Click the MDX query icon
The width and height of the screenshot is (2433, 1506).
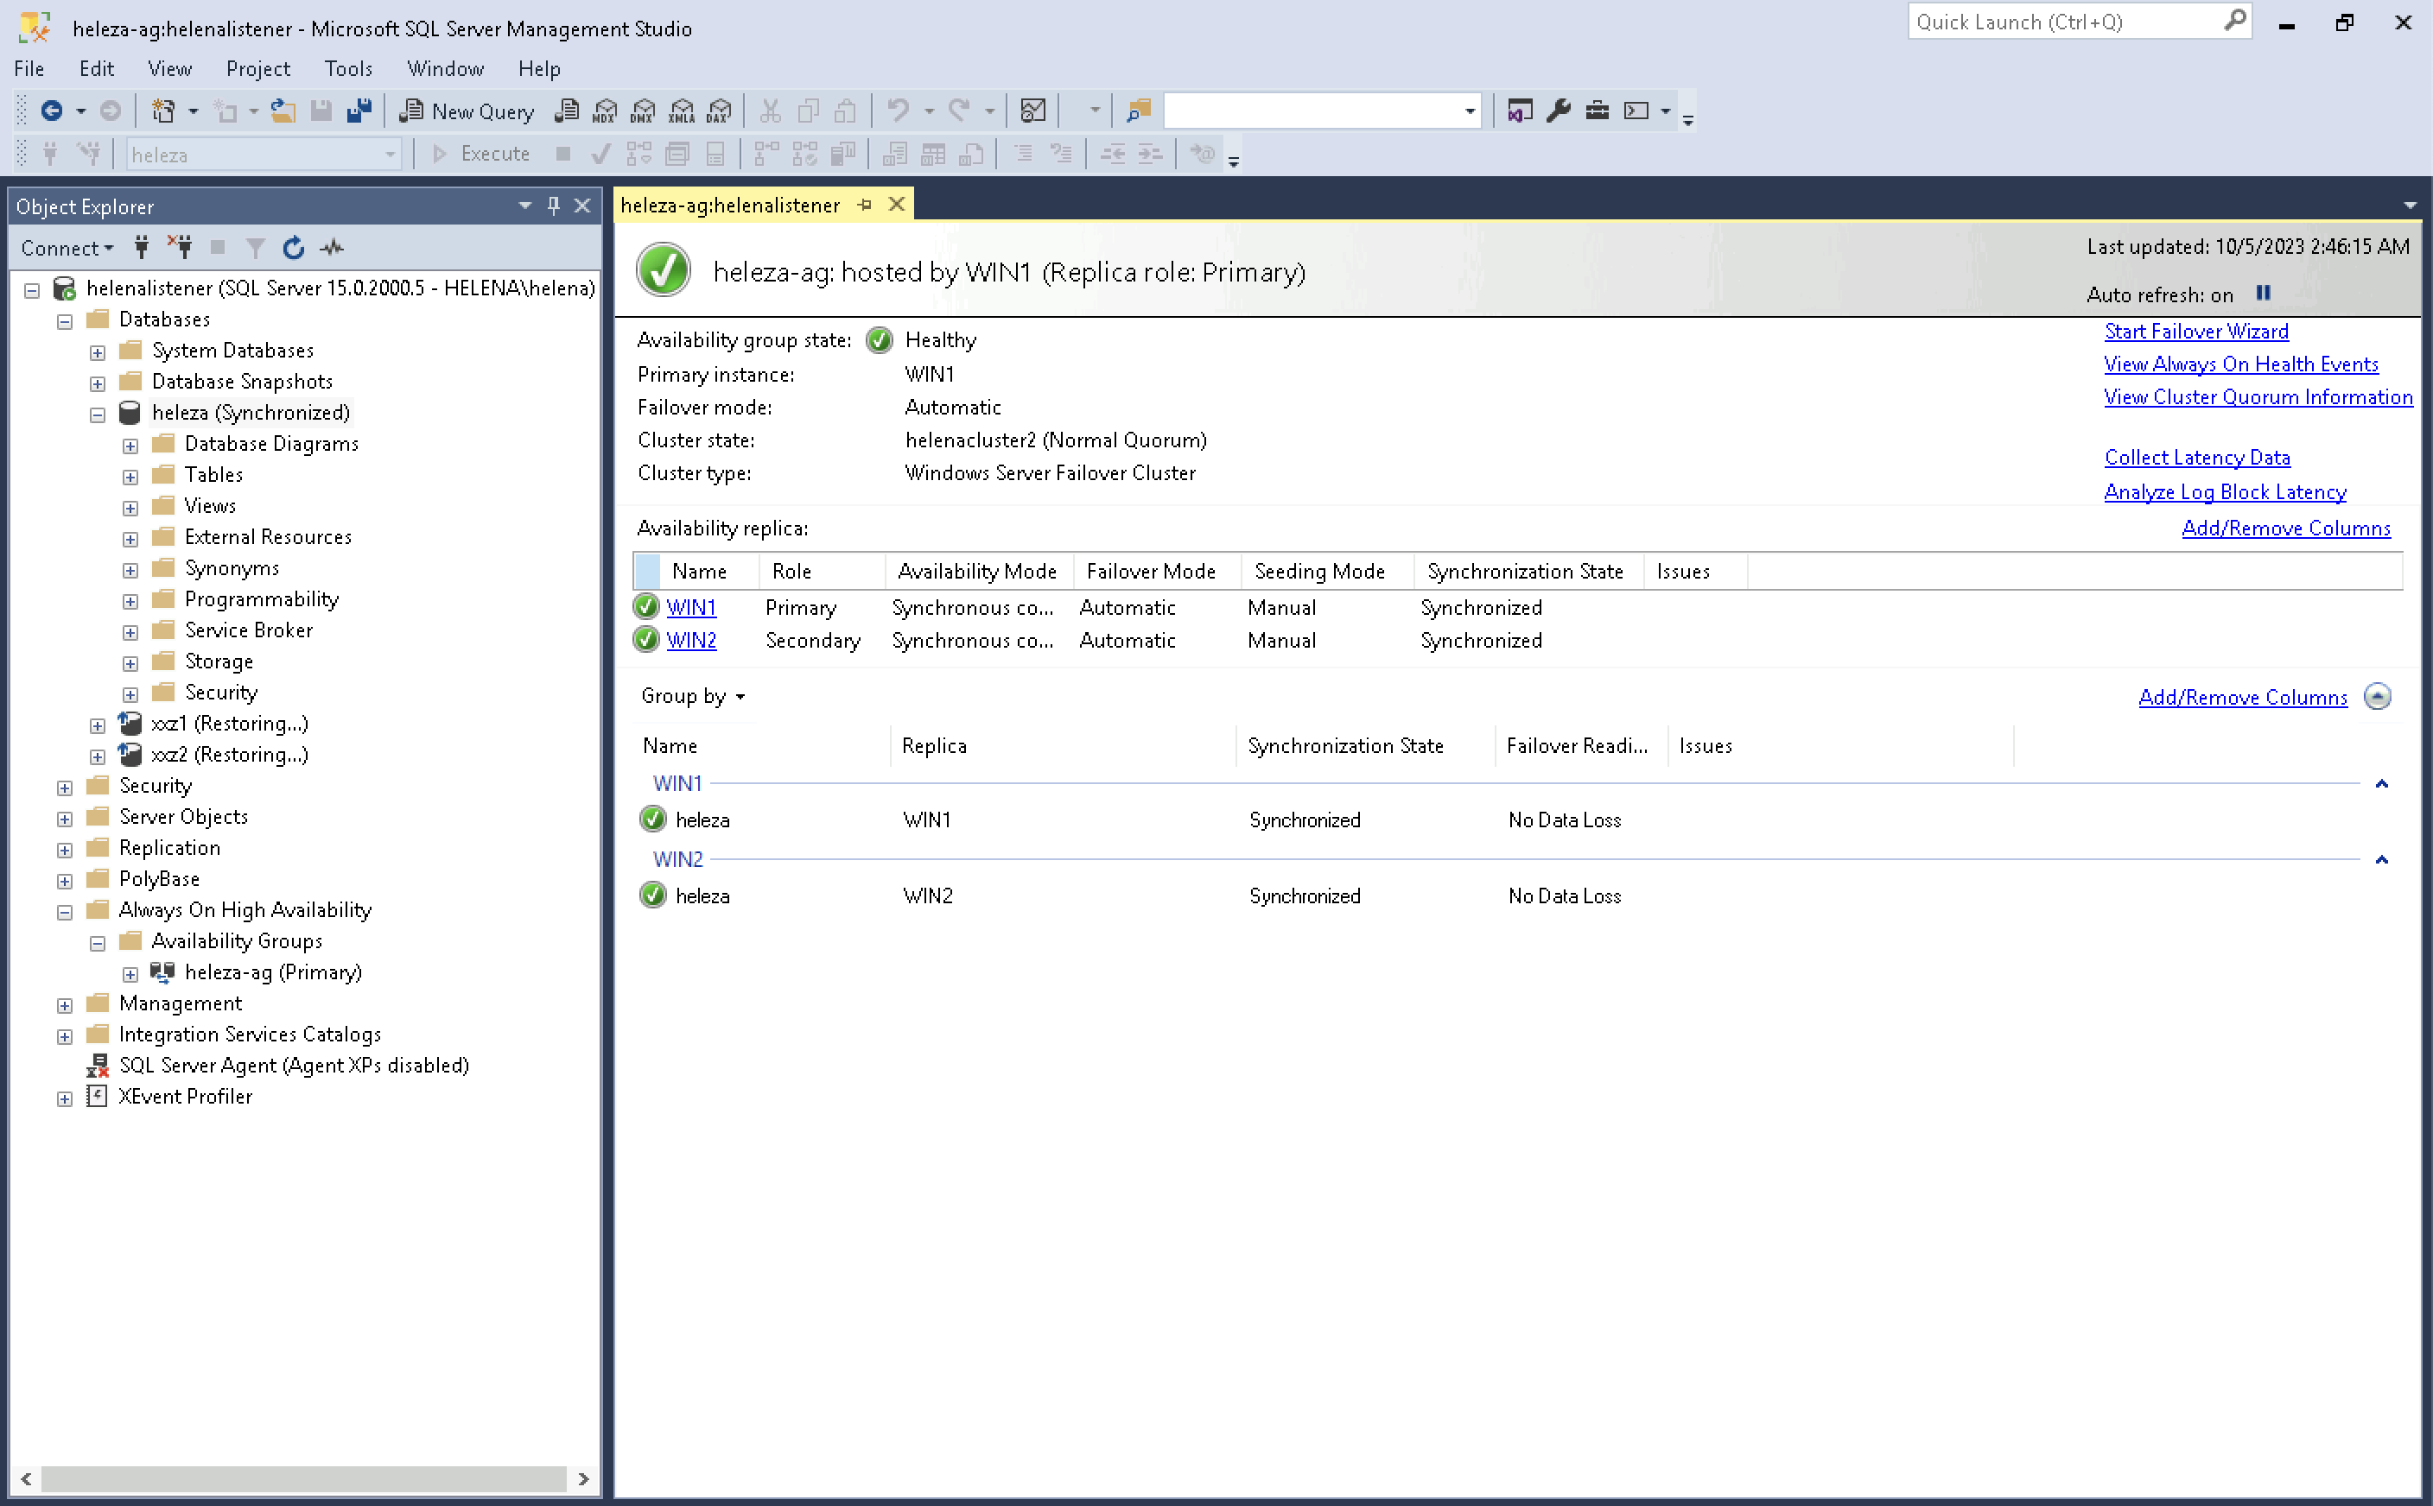(605, 111)
